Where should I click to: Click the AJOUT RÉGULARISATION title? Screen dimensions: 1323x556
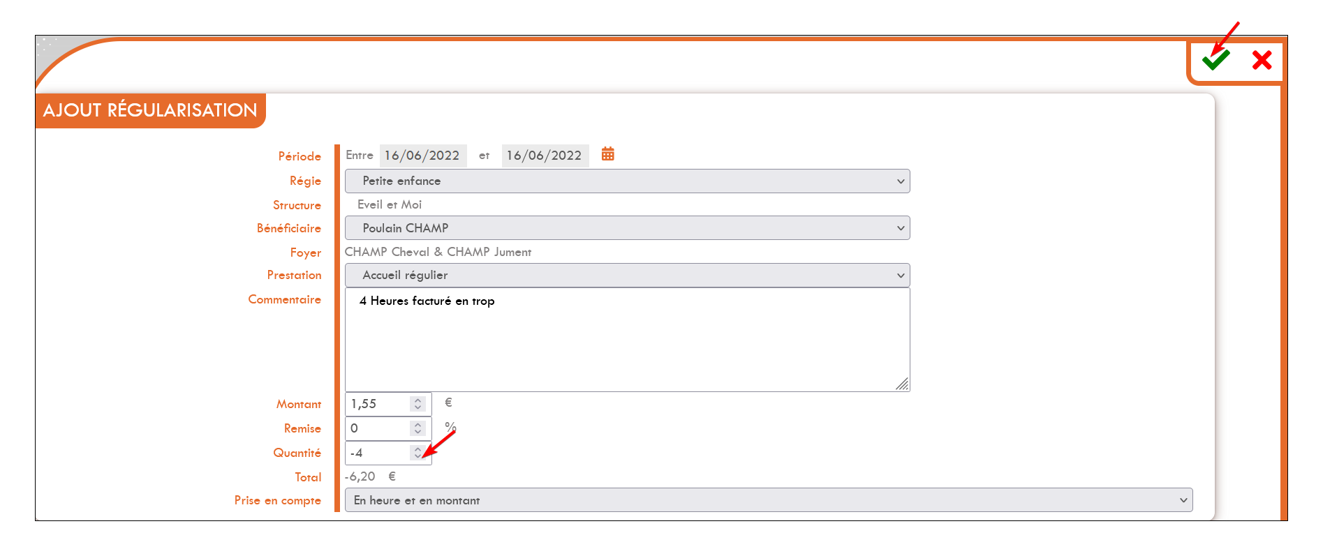click(x=150, y=110)
